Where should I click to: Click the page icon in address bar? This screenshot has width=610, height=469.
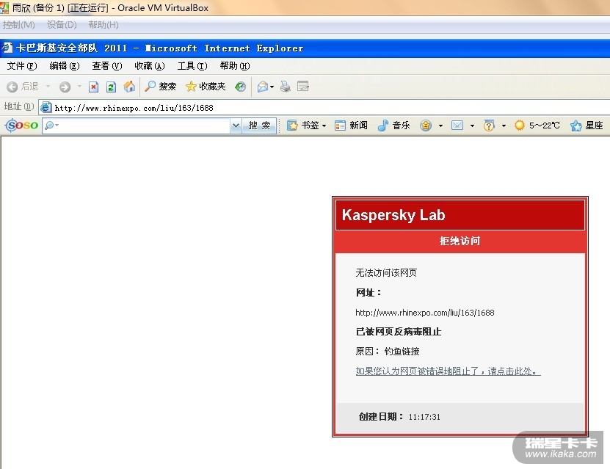coord(46,107)
